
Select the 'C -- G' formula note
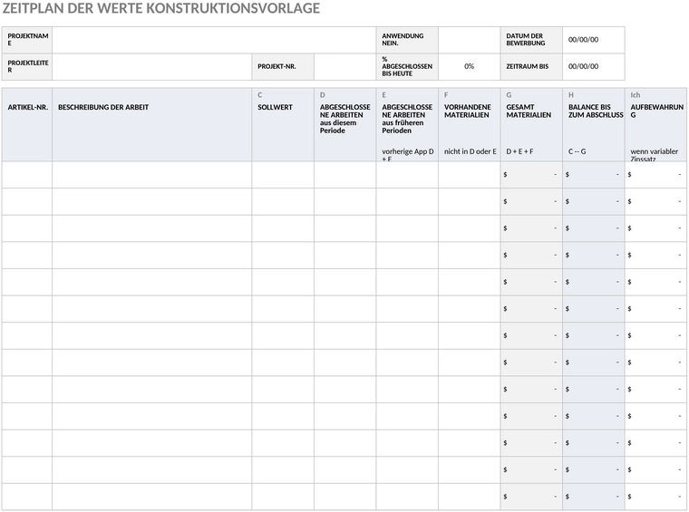[577, 151]
